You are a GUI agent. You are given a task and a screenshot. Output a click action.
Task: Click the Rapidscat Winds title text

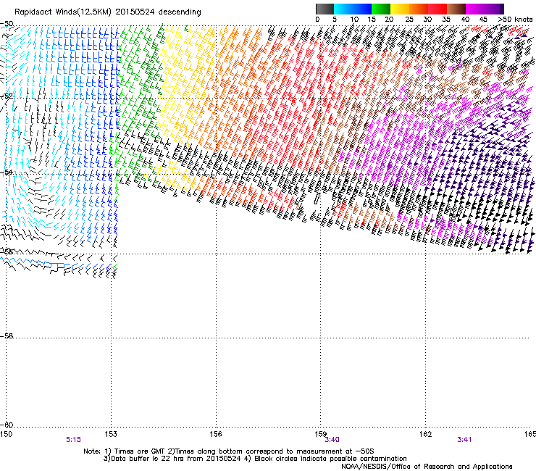click(x=108, y=12)
